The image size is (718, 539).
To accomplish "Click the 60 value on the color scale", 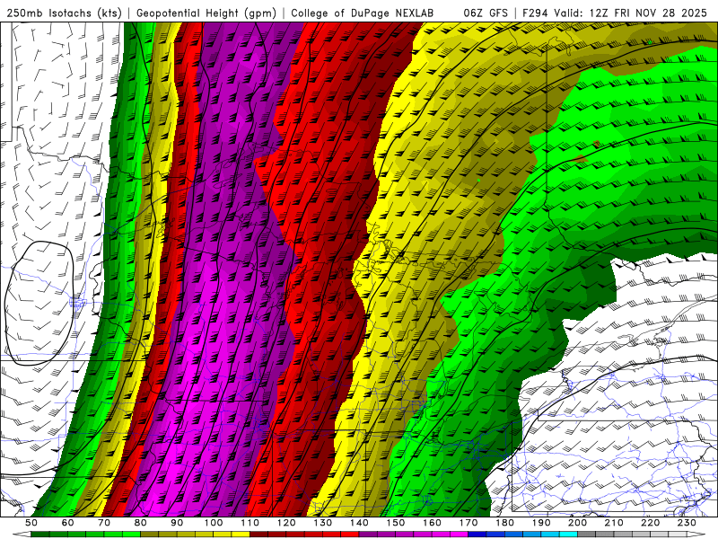I will click(x=68, y=523).
